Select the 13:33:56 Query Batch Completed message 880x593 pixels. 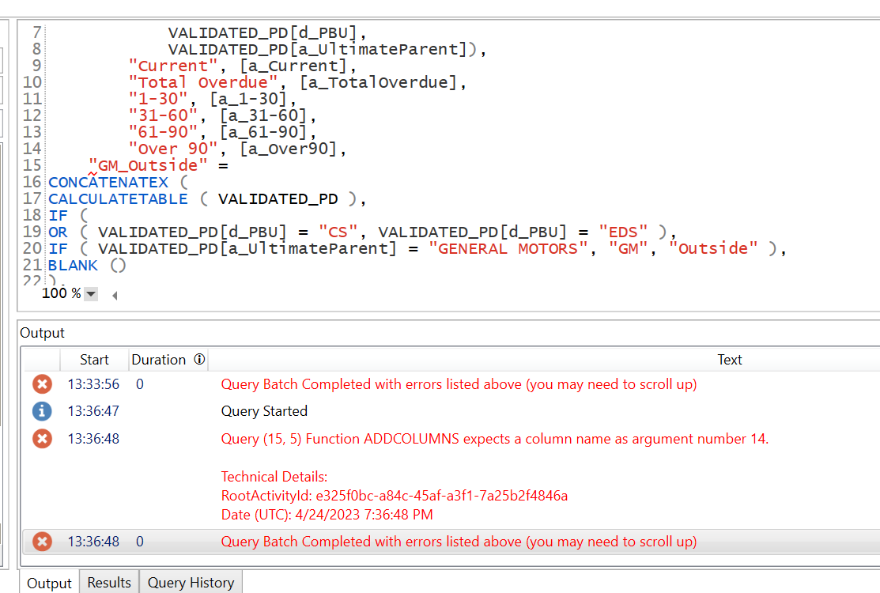coord(459,384)
